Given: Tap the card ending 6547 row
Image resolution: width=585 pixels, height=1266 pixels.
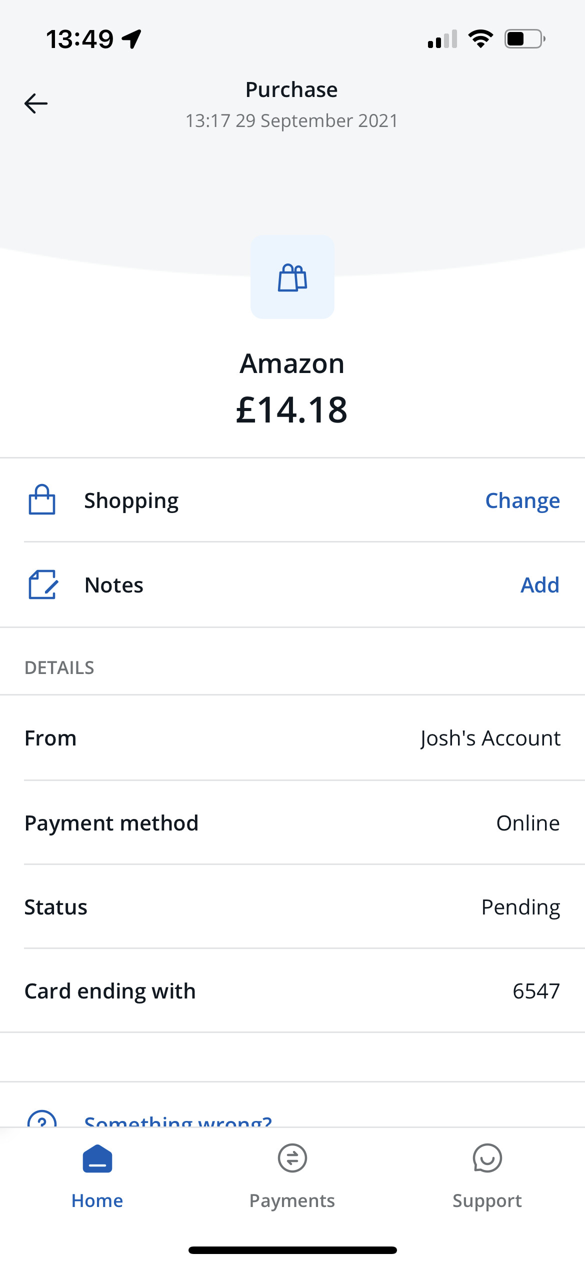Looking at the screenshot, I should coord(292,991).
